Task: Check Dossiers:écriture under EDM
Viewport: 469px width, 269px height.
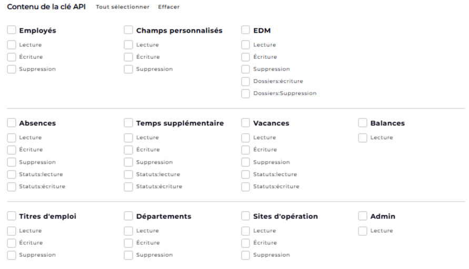Action: [x=245, y=82]
